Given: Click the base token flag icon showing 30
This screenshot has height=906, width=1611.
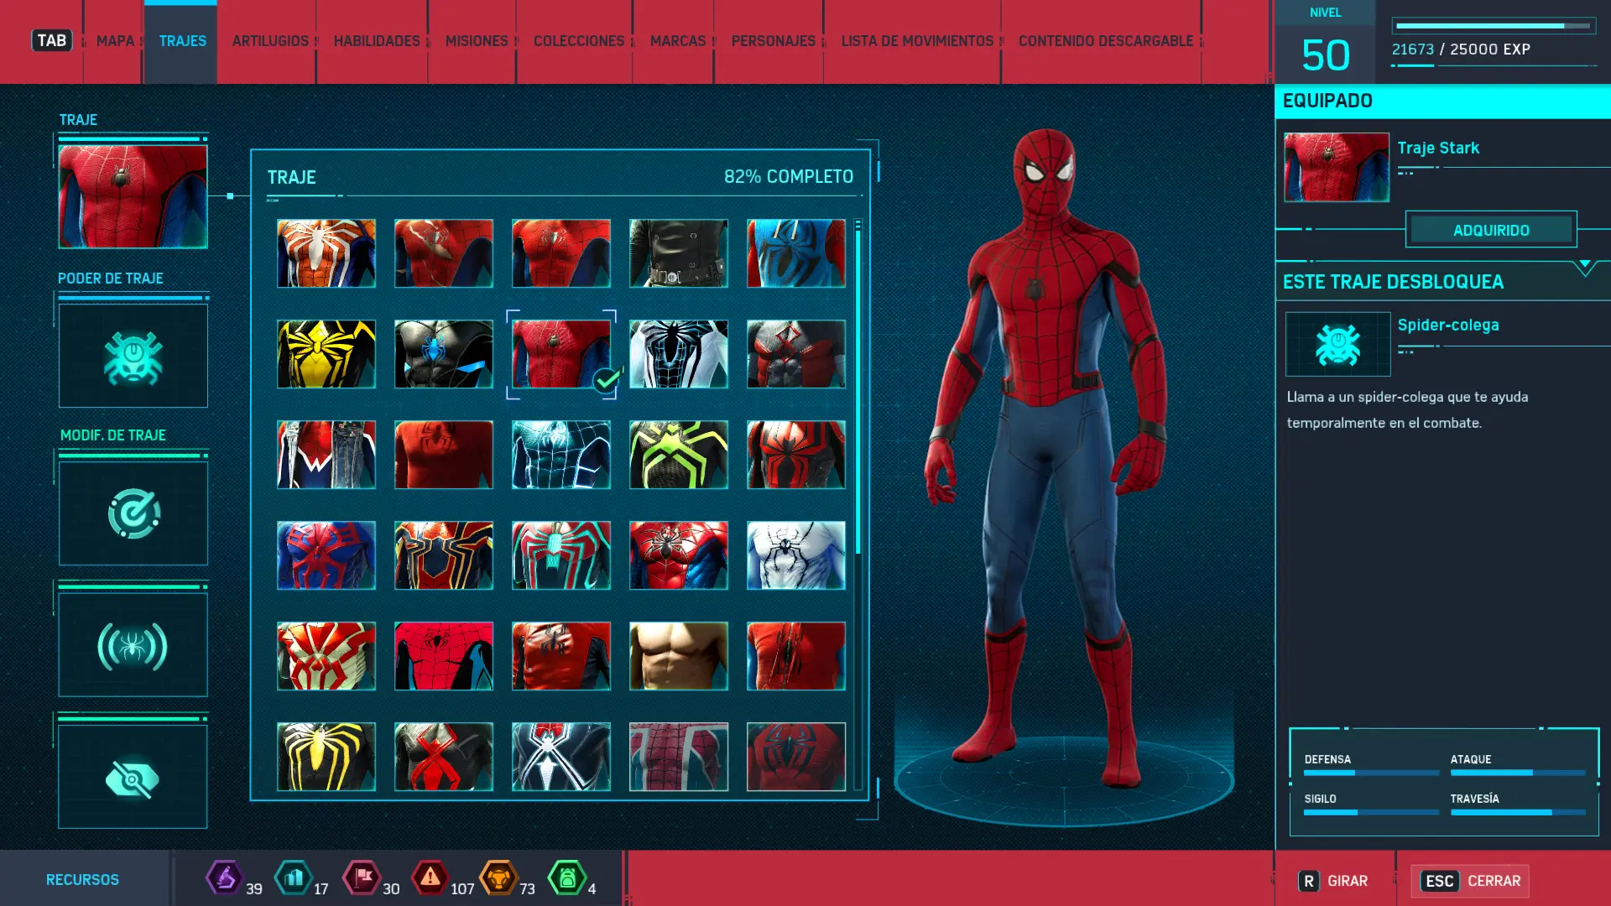Looking at the screenshot, I should pyautogui.click(x=362, y=877).
